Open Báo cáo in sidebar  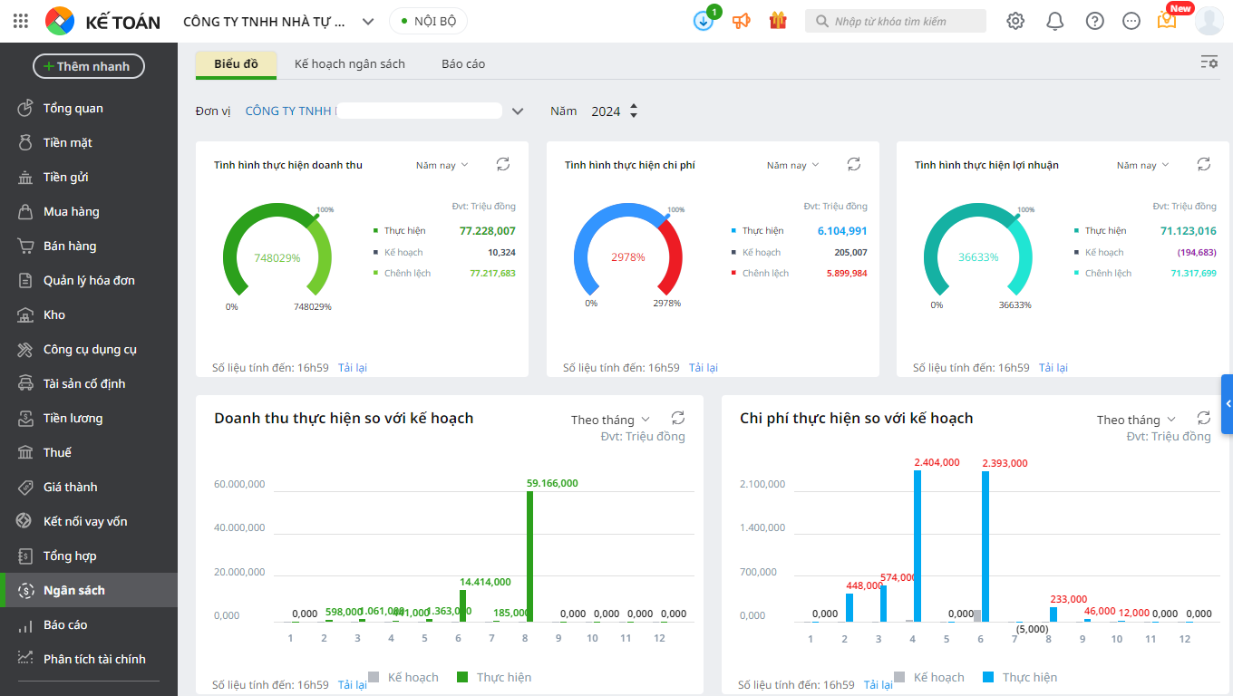[89, 625]
